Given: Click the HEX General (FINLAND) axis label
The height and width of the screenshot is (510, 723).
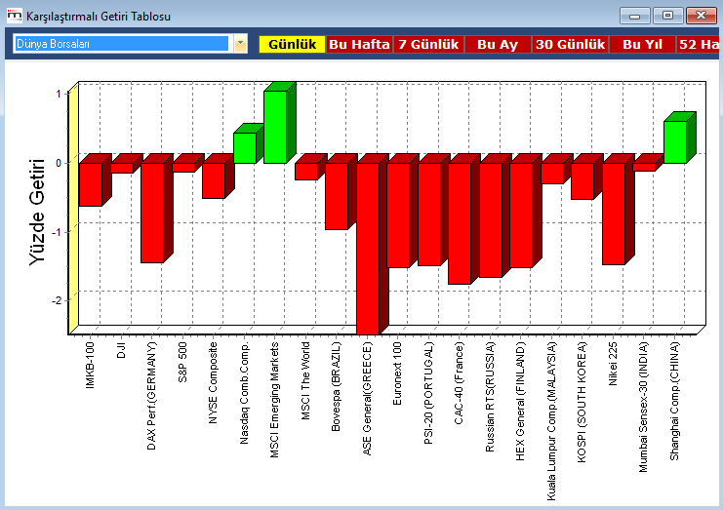Looking at the screenshot, I should (x=521, y=401).
